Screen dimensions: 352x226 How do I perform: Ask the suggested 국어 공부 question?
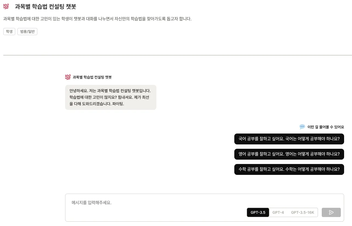pyautogui.click(x=289, y=139)
